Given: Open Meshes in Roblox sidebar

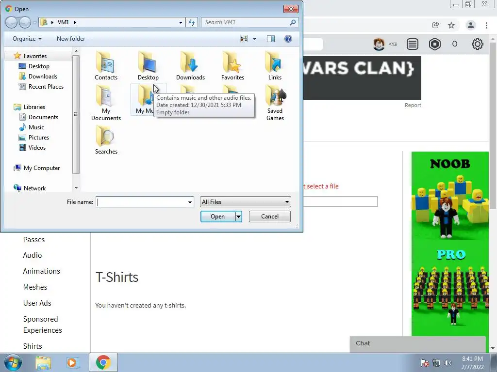Looking at the screenshot, I should pos(35,287).
